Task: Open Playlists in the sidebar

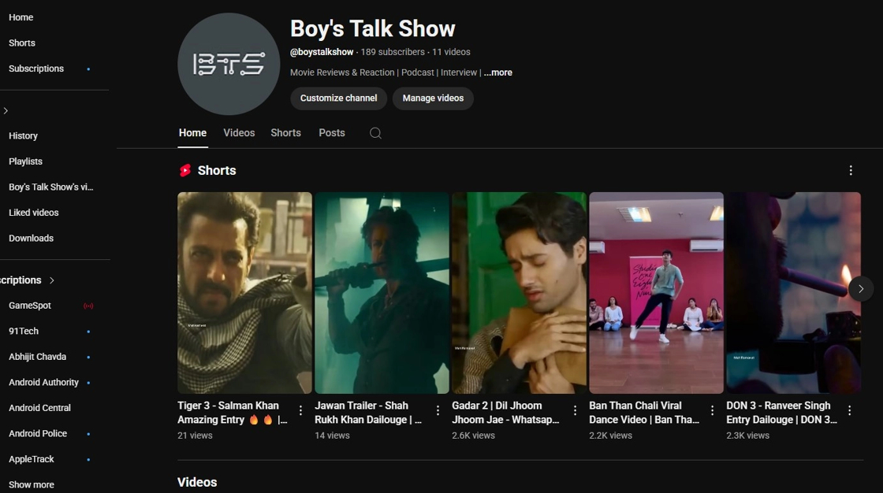Action: tap(25, 161)
